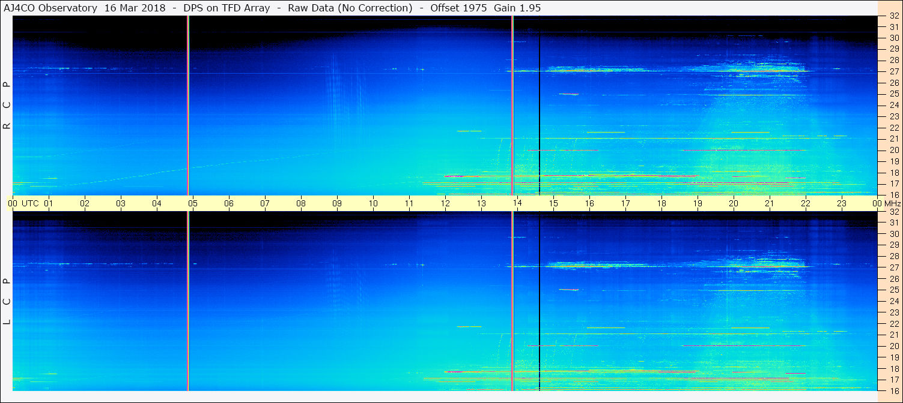Click the "DPS on TFD Array" text
Image resolution: width=903 pixels, height=403 pixels.
coord(227,8)
